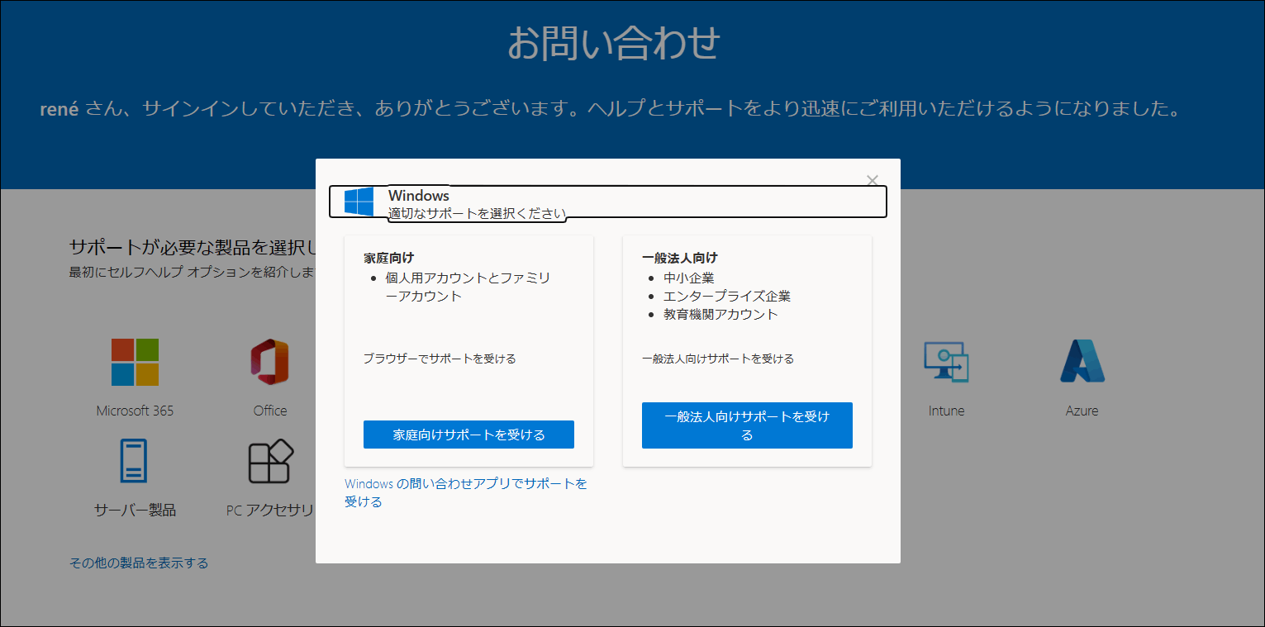The image size is (1265, 627).
Task: Click the Intune text label
Action: [x=946, y=411]
